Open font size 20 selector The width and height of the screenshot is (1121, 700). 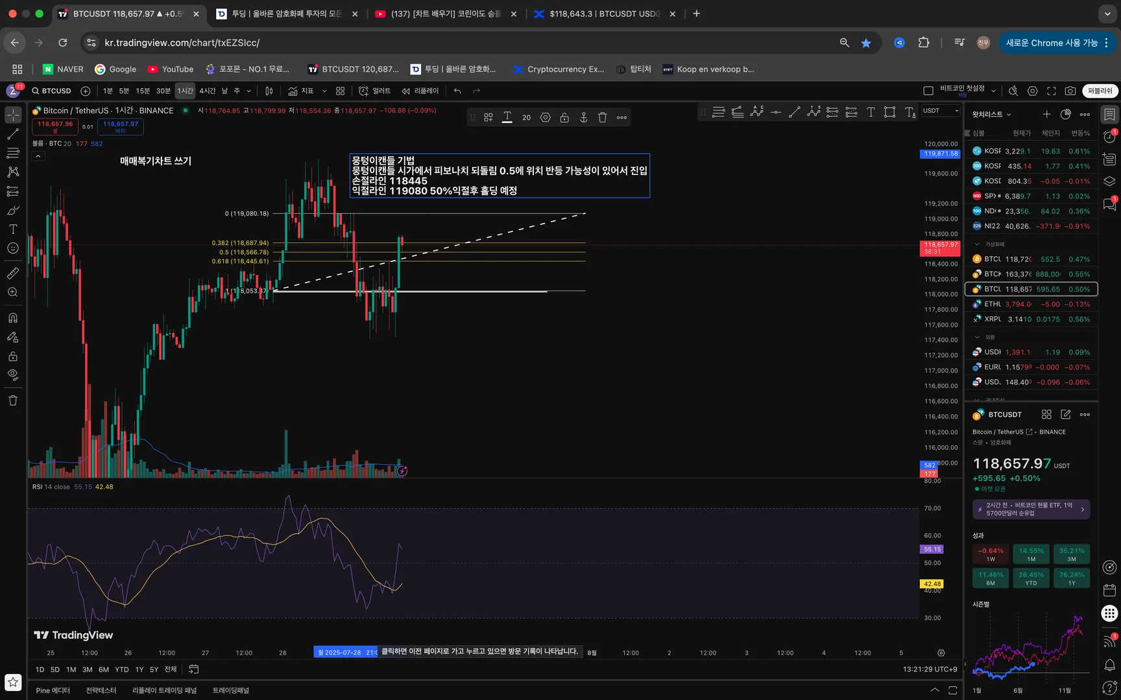pyautogui.click(x=526, y=117)
